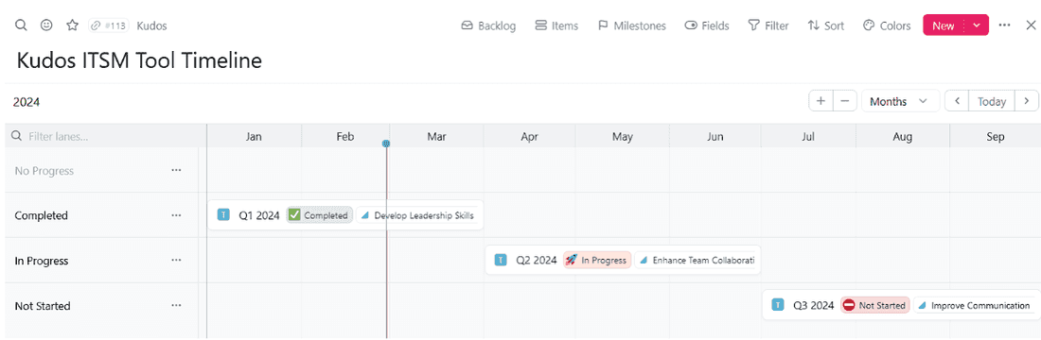
Task: Zoom in with the plus button
Action: 820,101
